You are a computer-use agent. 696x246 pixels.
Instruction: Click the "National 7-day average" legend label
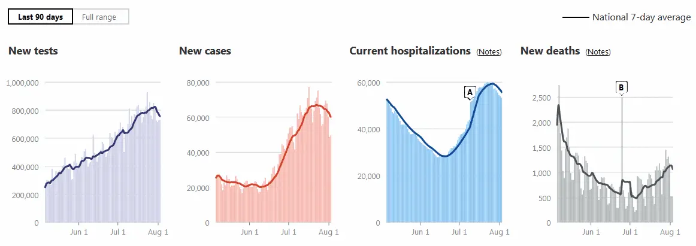641,17
